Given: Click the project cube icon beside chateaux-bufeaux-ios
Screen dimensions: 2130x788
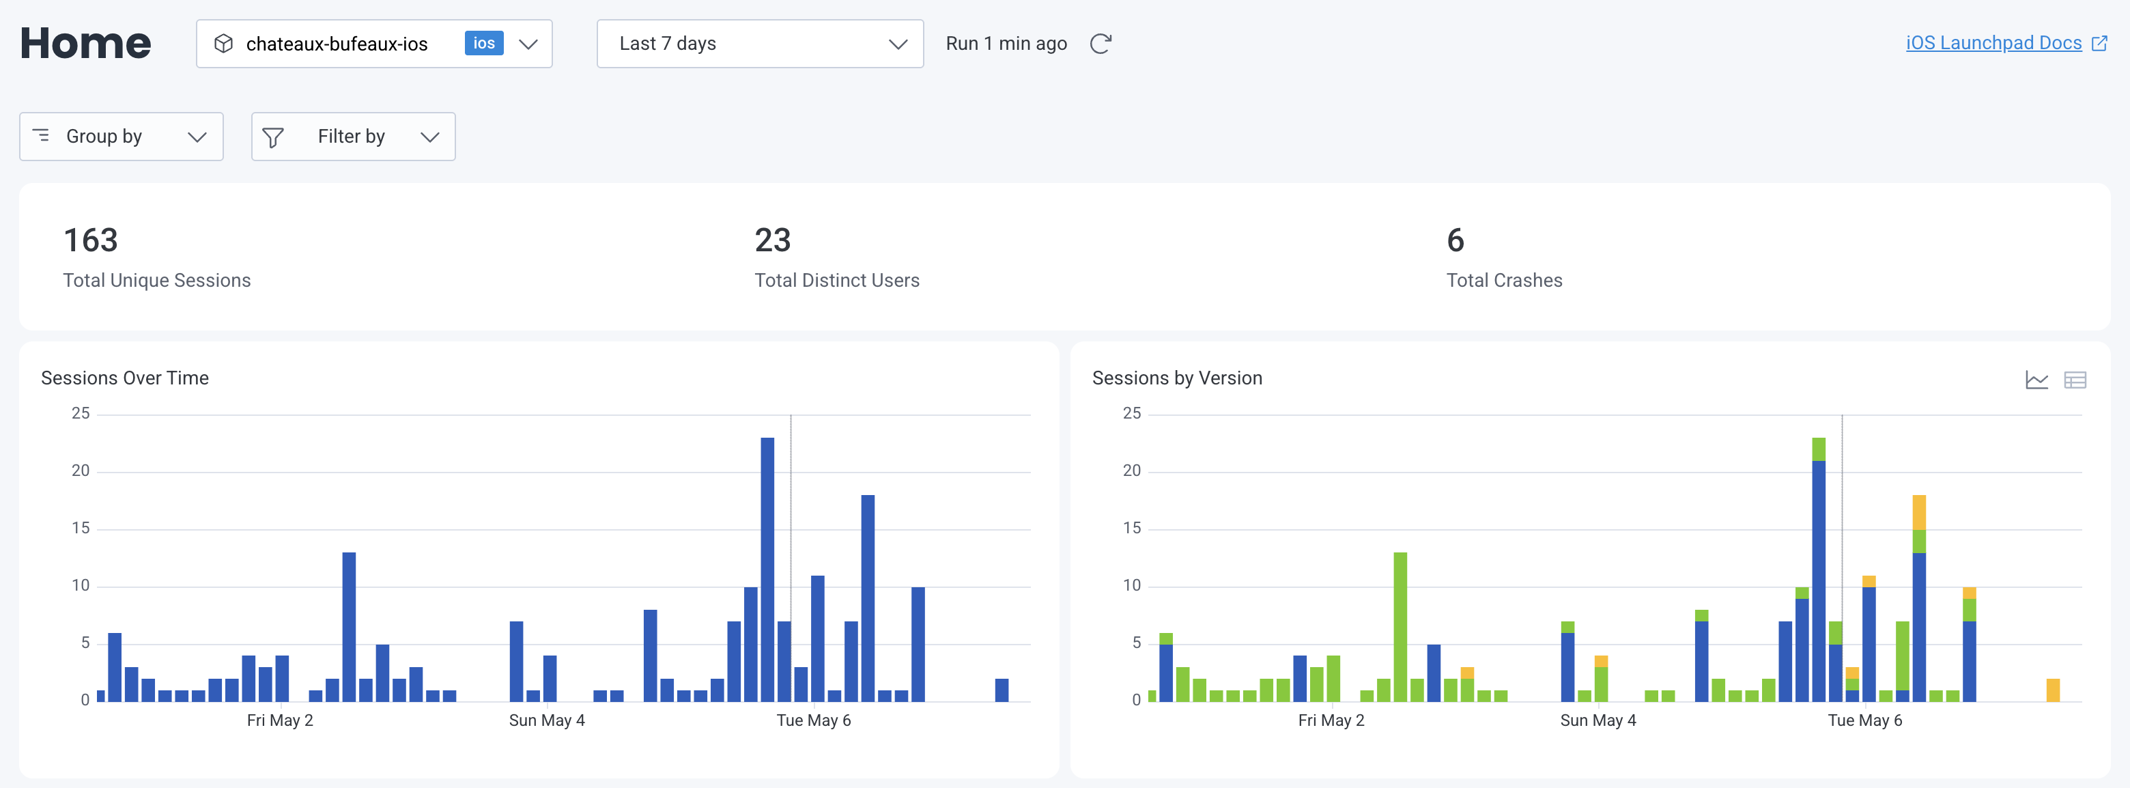Looking at the screenshot, I should coord(223,44).
